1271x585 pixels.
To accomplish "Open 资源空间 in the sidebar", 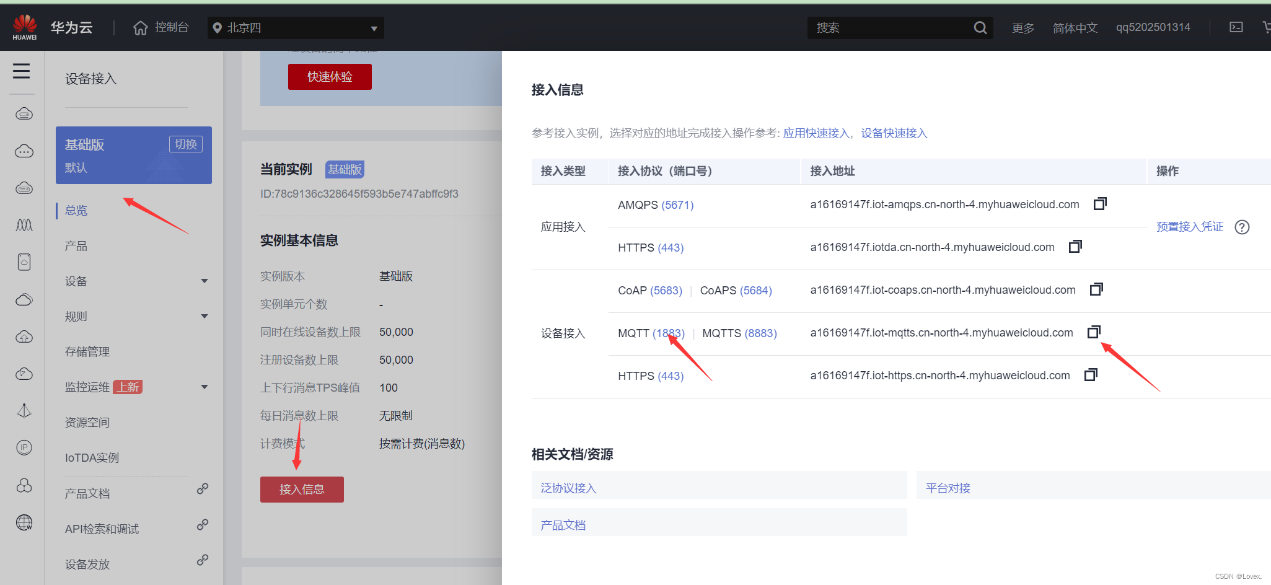I will pyautogui.click(x=87, y=423).
